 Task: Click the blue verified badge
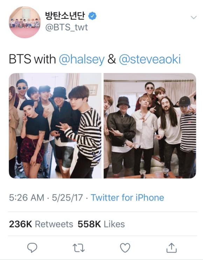coord(92,16)
